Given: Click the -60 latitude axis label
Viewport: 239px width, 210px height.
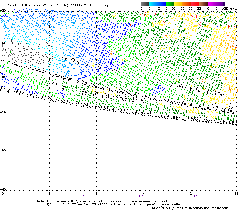Looking at the screenshot, I should pyautogui.click(x=3, y=189).
